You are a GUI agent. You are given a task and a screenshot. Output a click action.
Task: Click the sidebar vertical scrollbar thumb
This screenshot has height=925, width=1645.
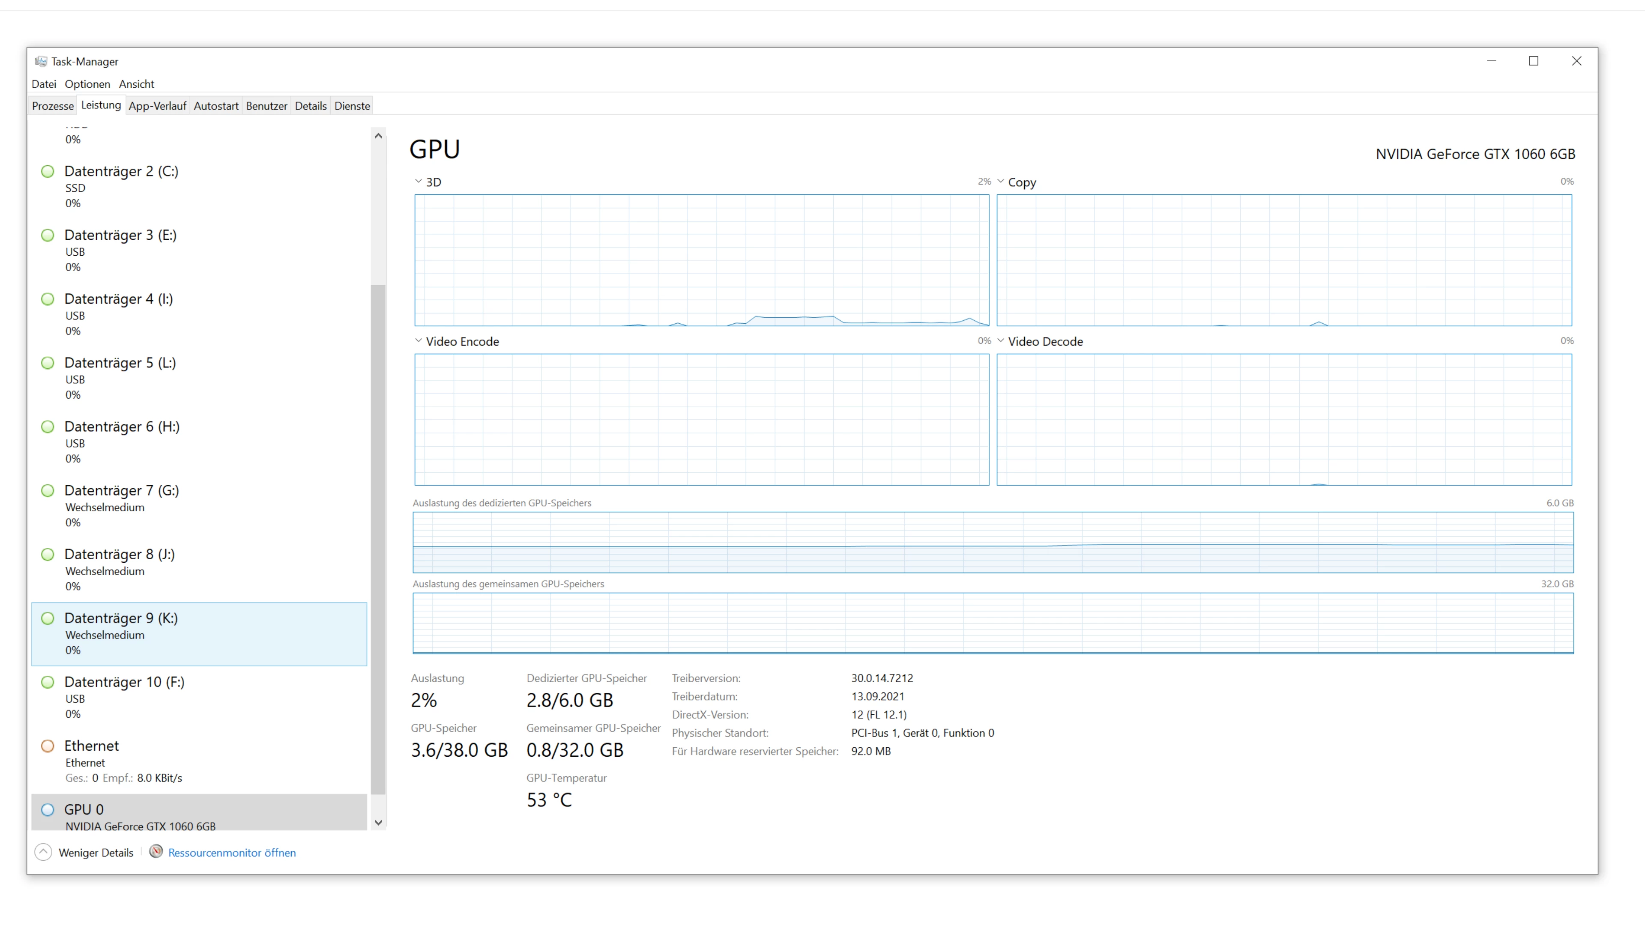click(x=378, y=540)
